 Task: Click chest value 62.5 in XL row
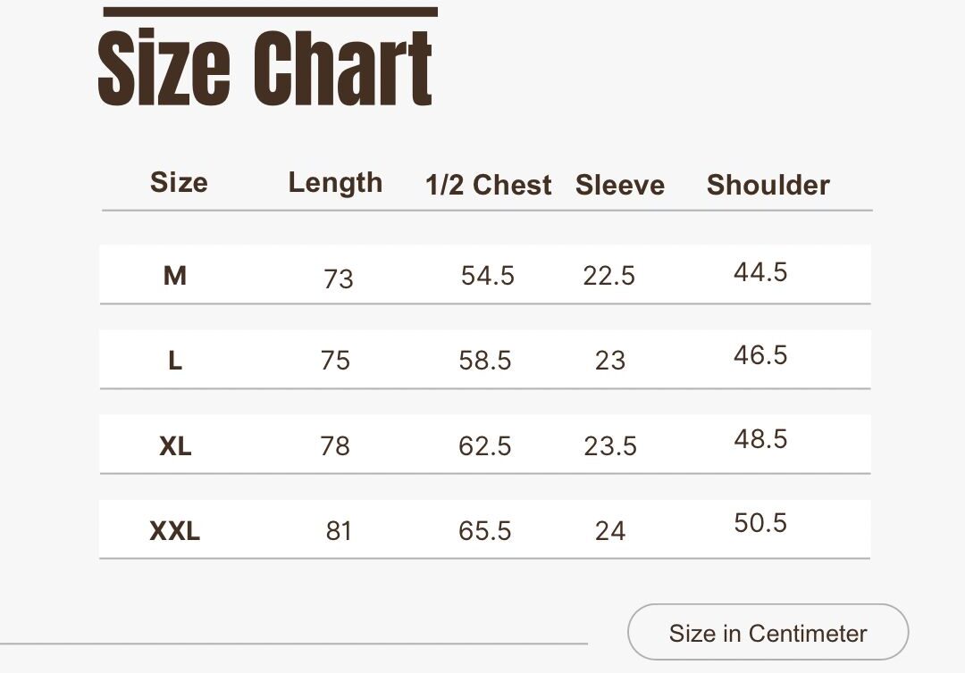485,446
